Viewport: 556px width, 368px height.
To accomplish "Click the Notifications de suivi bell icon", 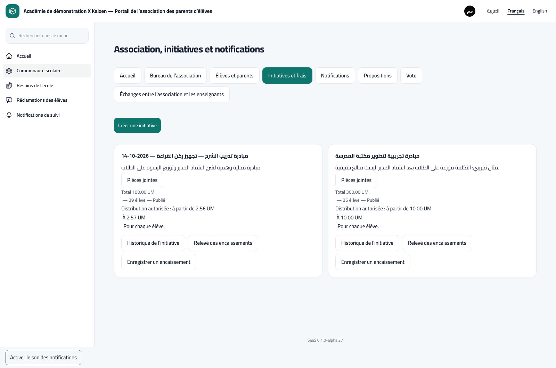I will tap(9, 115).
